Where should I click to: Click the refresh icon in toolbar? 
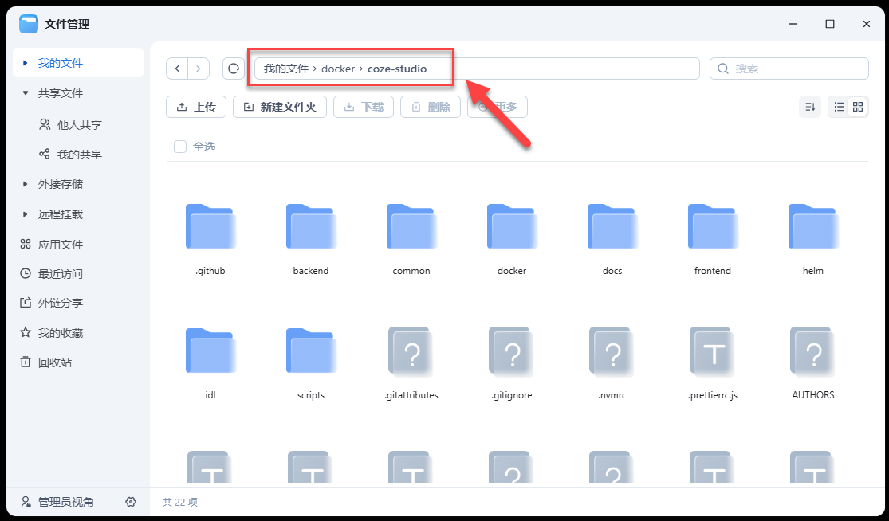(x=233, y=69)
